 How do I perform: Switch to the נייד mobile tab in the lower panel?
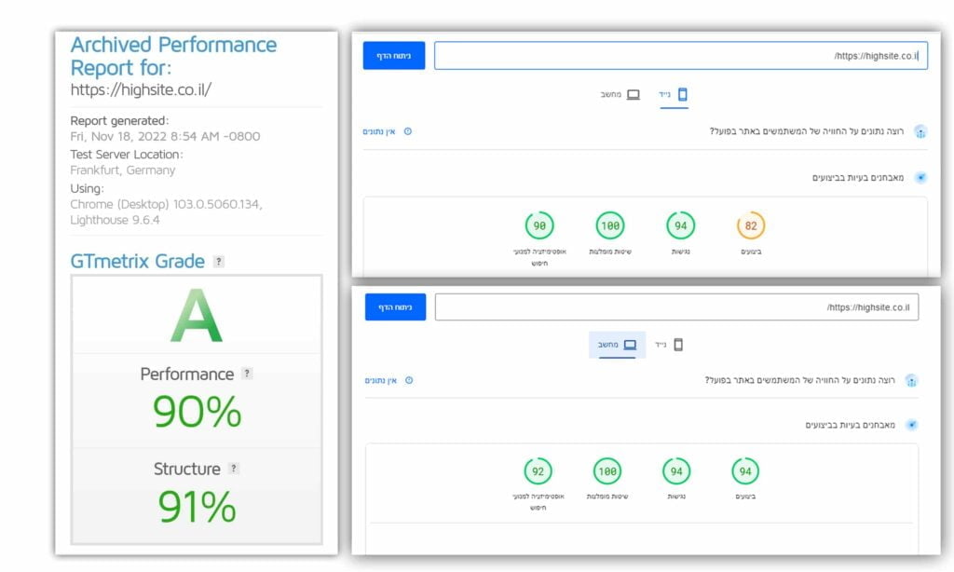tap(669, 345)
